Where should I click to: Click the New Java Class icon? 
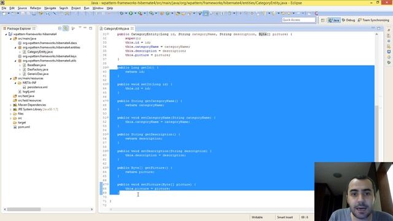click(168, 14)
